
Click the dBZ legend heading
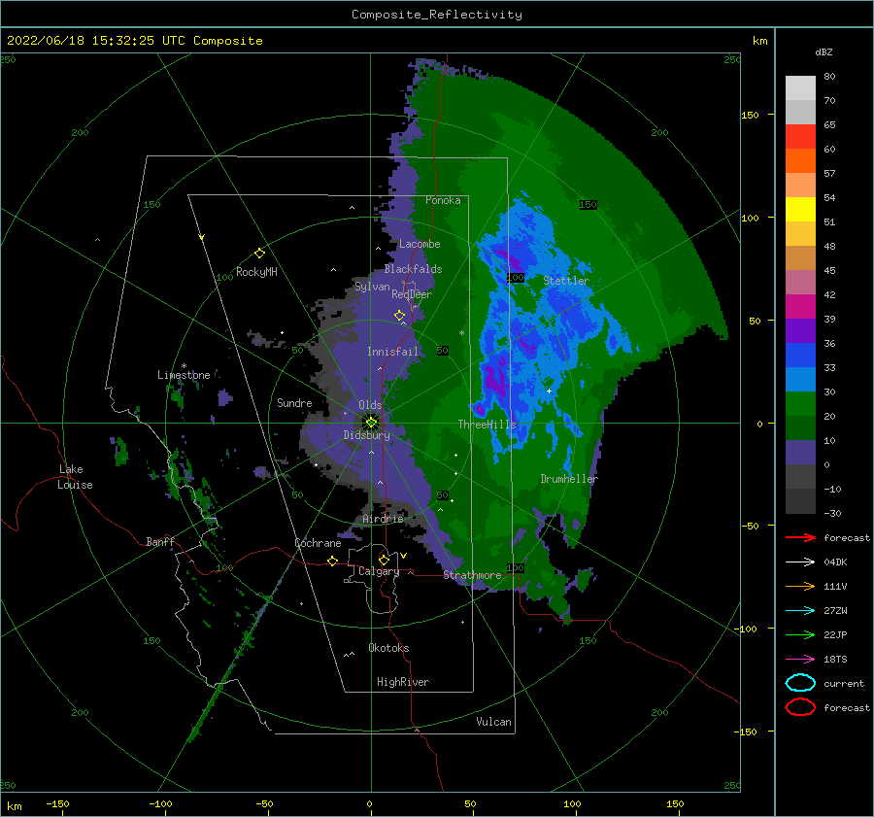pos(824,51)
